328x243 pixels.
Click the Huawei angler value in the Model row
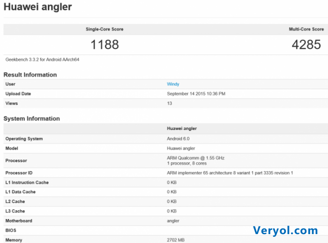tap(181, 148)
